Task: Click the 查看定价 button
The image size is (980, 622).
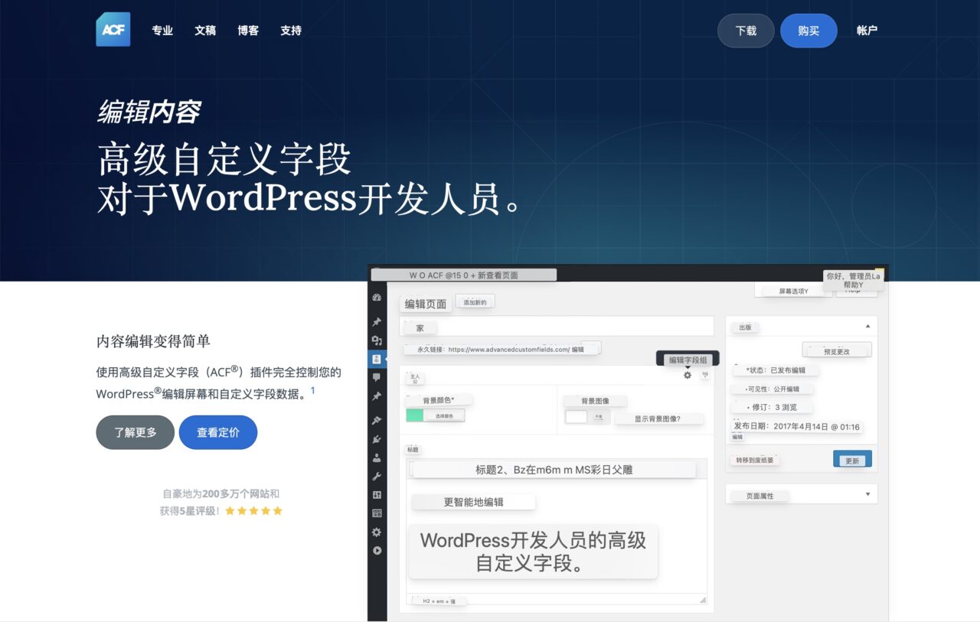Action: coord(218,432)
